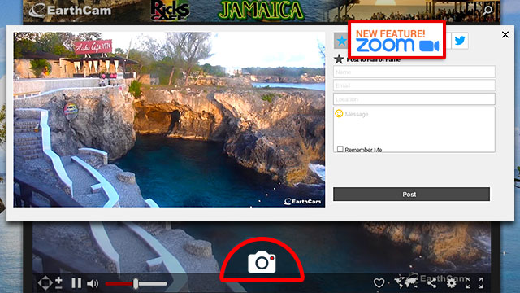Click the Email input field

point(414,85)
